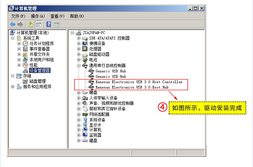Collapse the 通用串行总线控制器 node
253x167 pixels.
79,66
